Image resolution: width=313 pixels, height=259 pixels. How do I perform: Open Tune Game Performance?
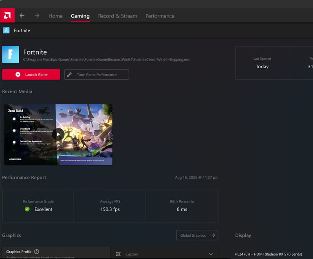[x=97, y=74]
